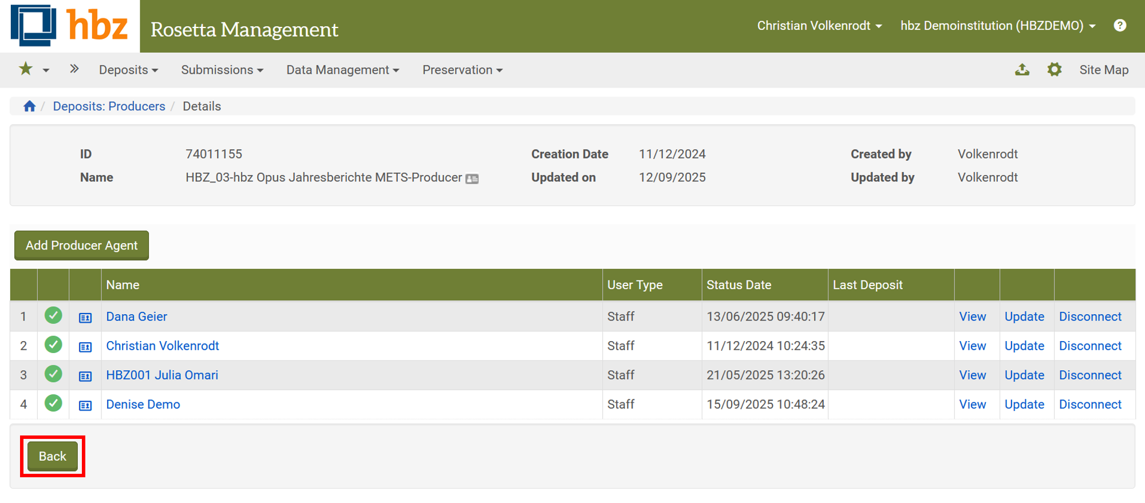Open the Data Management menu

[x=342, y=70]
